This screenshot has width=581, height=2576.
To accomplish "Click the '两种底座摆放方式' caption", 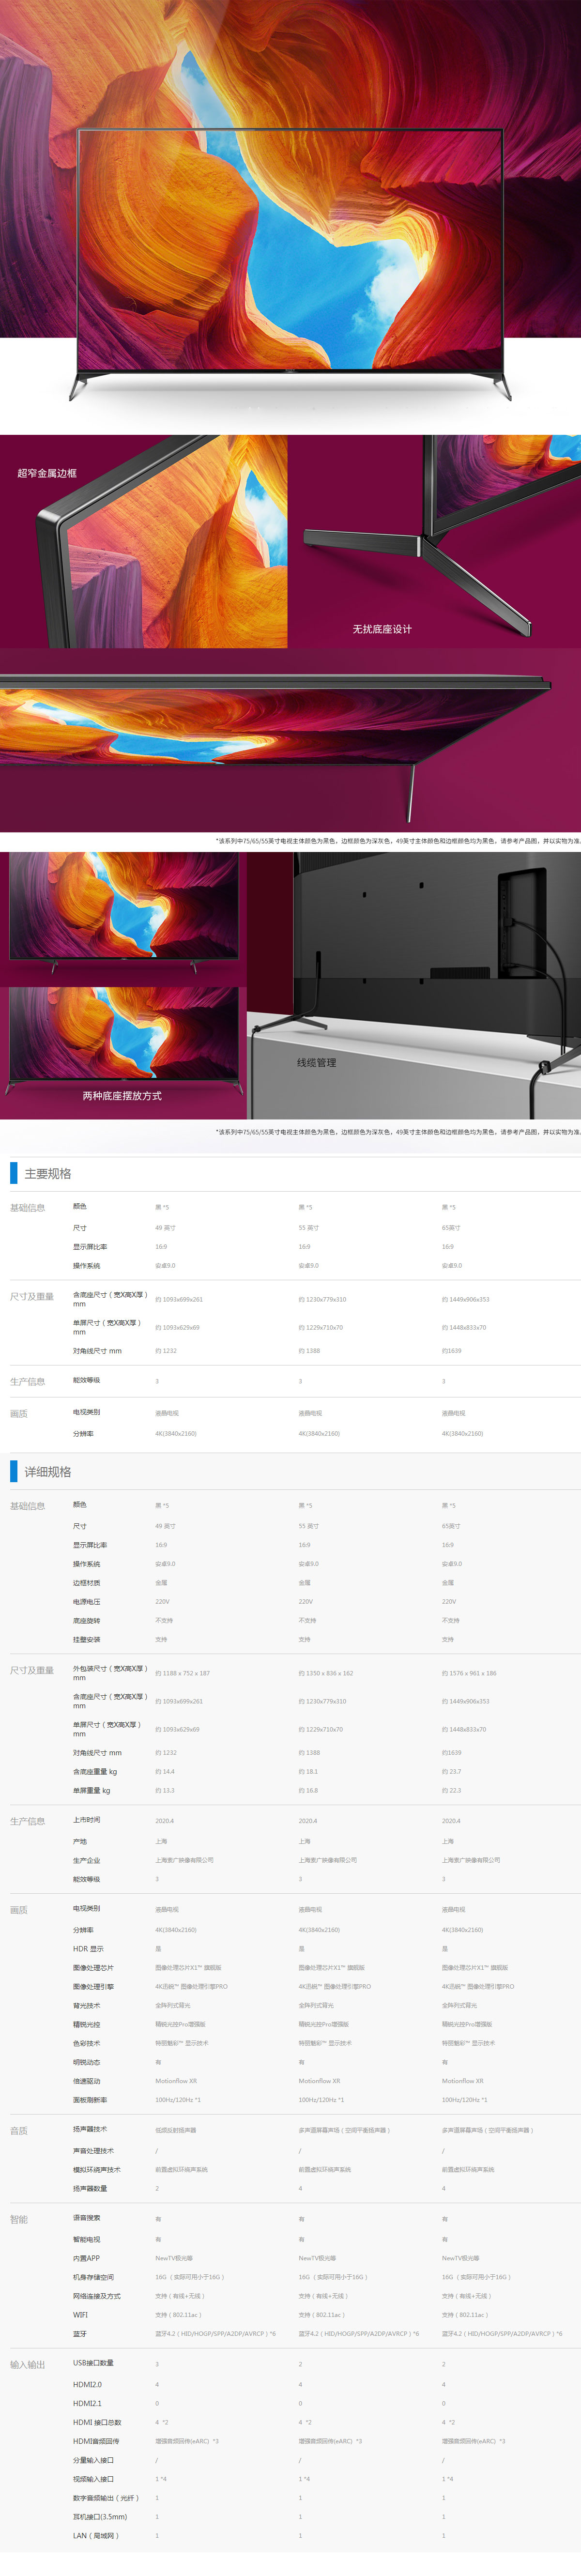I will click(122, 1096).
